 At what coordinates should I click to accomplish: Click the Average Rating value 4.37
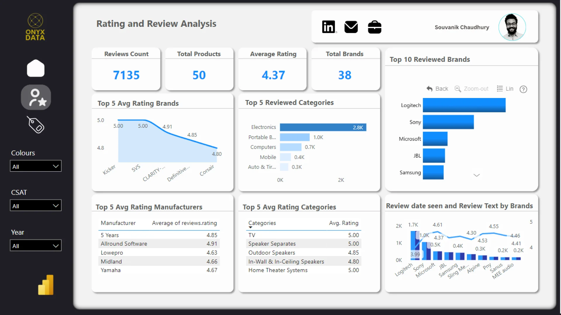[x=273, y=75]
